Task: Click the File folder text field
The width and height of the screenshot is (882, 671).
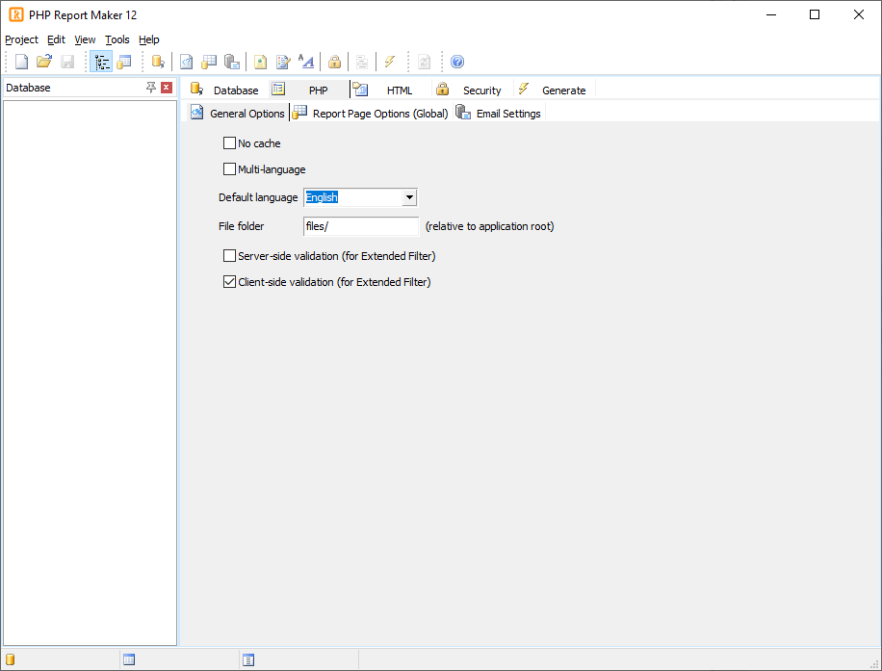Action: click(360, 226)
